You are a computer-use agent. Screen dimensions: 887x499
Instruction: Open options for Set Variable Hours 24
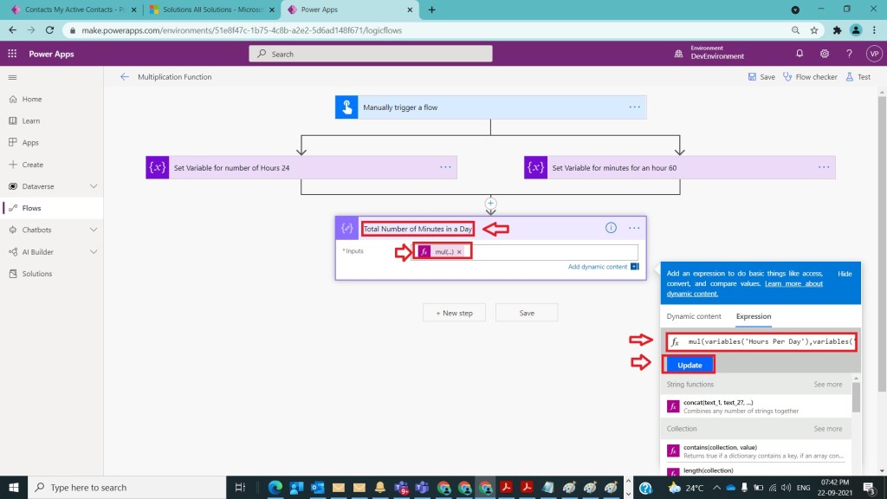point(445,167)
